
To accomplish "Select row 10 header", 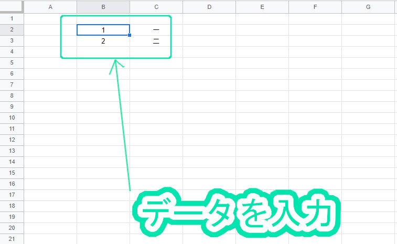I will [12, 118].
